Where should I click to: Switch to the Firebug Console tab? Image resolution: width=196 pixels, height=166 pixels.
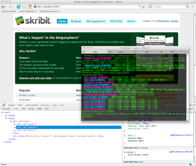[x=6, y=109]
